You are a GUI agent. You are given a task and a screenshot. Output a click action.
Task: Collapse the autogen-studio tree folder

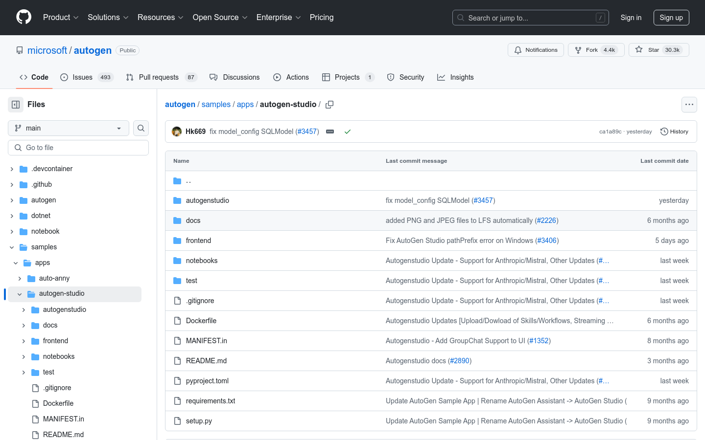(x=20, y=294)
